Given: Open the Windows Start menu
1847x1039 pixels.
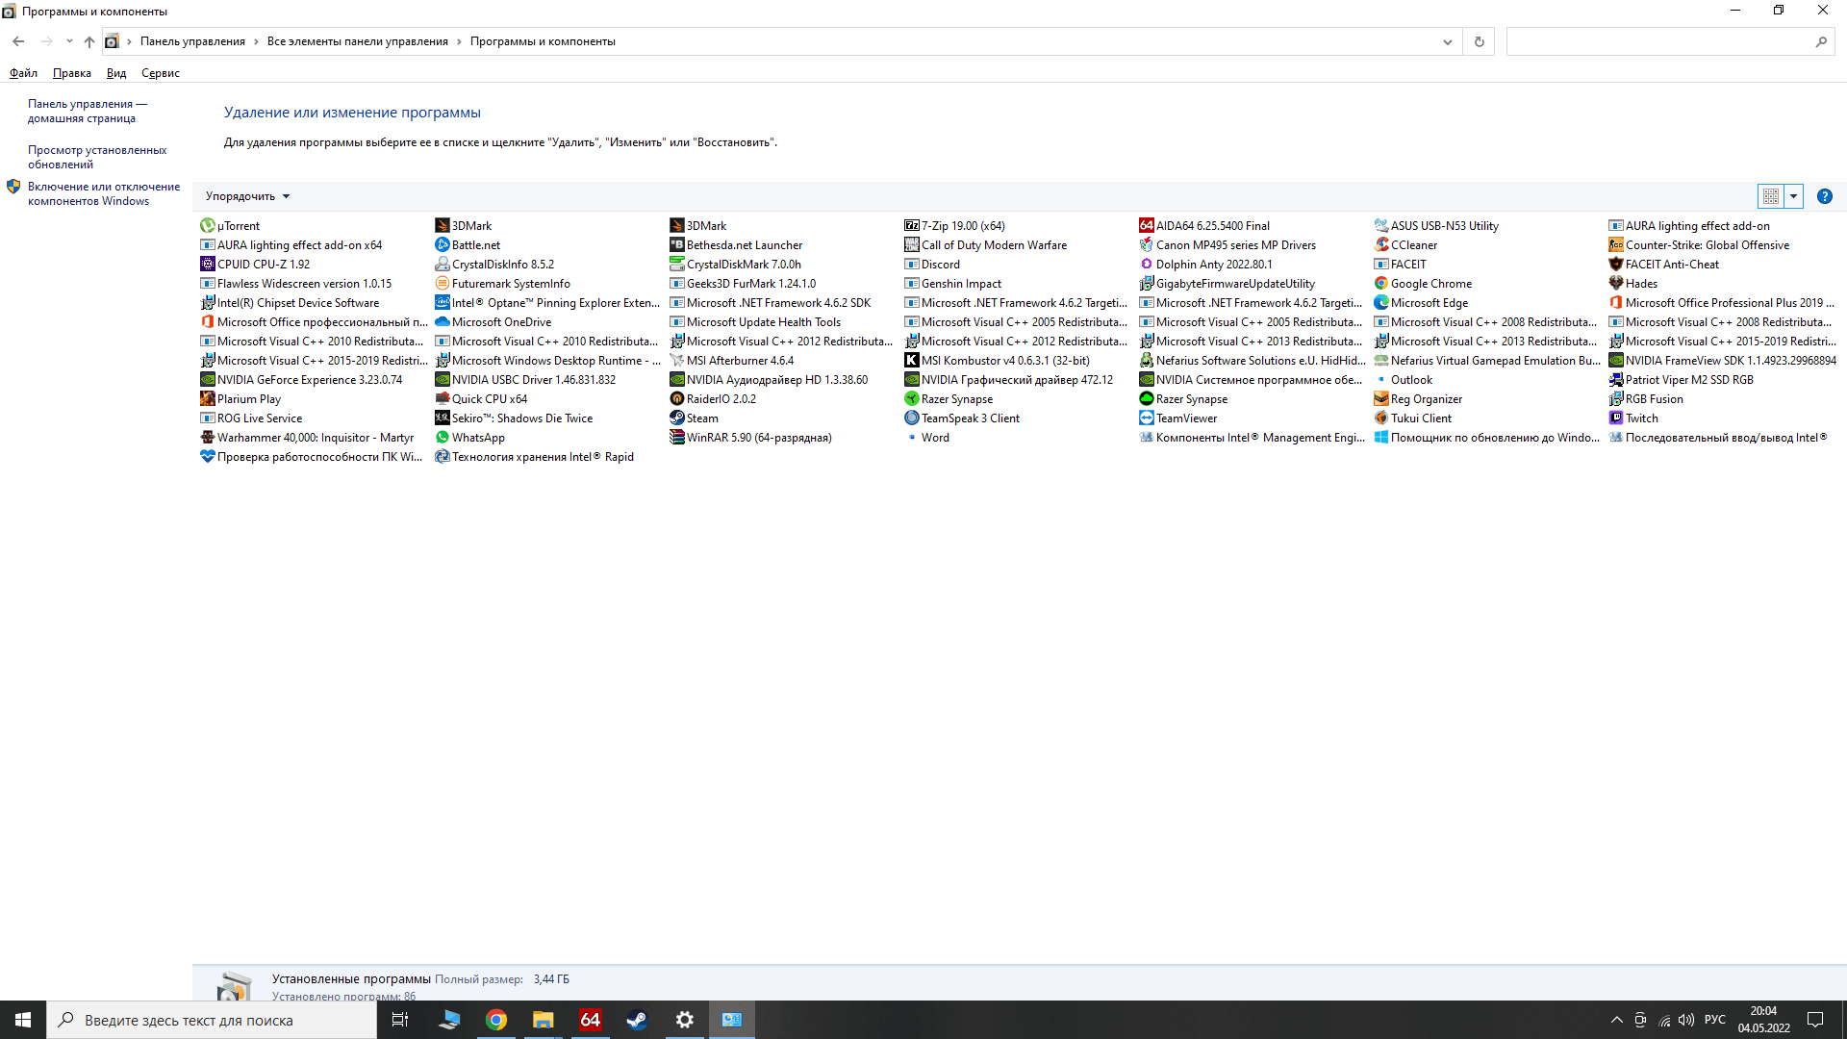Looking at the screenshot, I should point(23,1020).
